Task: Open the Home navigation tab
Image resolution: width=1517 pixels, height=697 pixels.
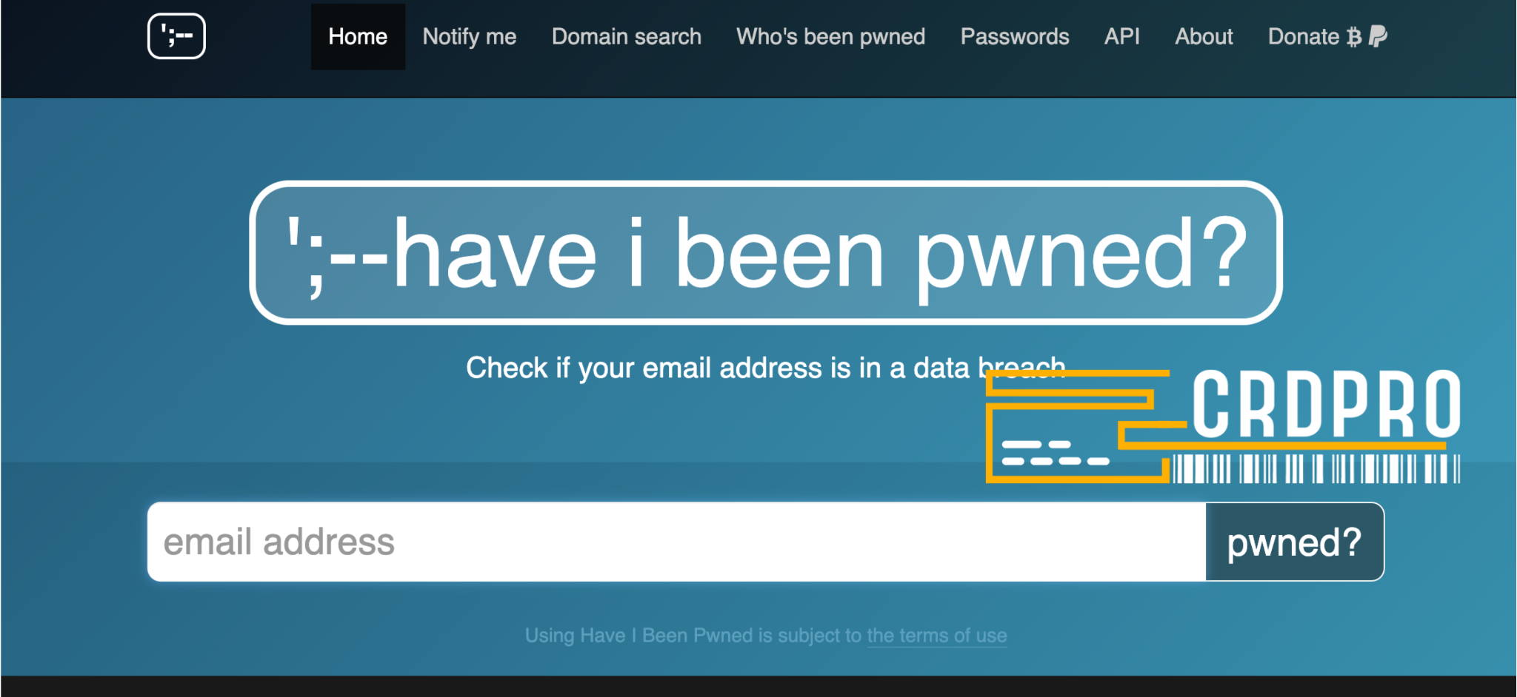Action: (x=358, y=37)
